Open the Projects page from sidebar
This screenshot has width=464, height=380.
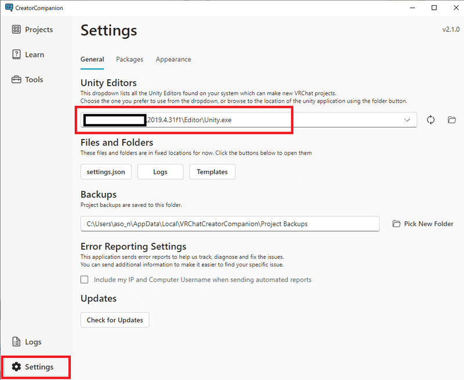(32, 30)
